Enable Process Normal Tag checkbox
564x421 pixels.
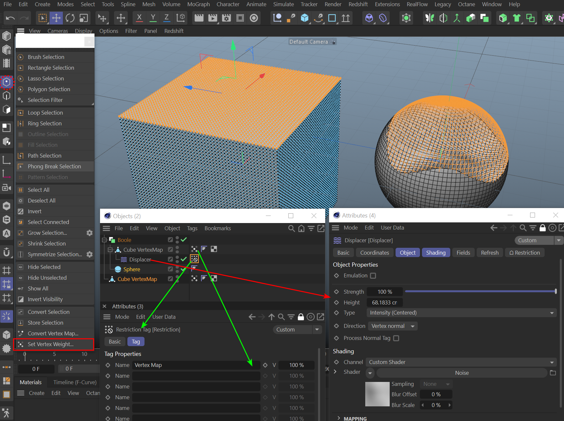(x=396, y=338)
